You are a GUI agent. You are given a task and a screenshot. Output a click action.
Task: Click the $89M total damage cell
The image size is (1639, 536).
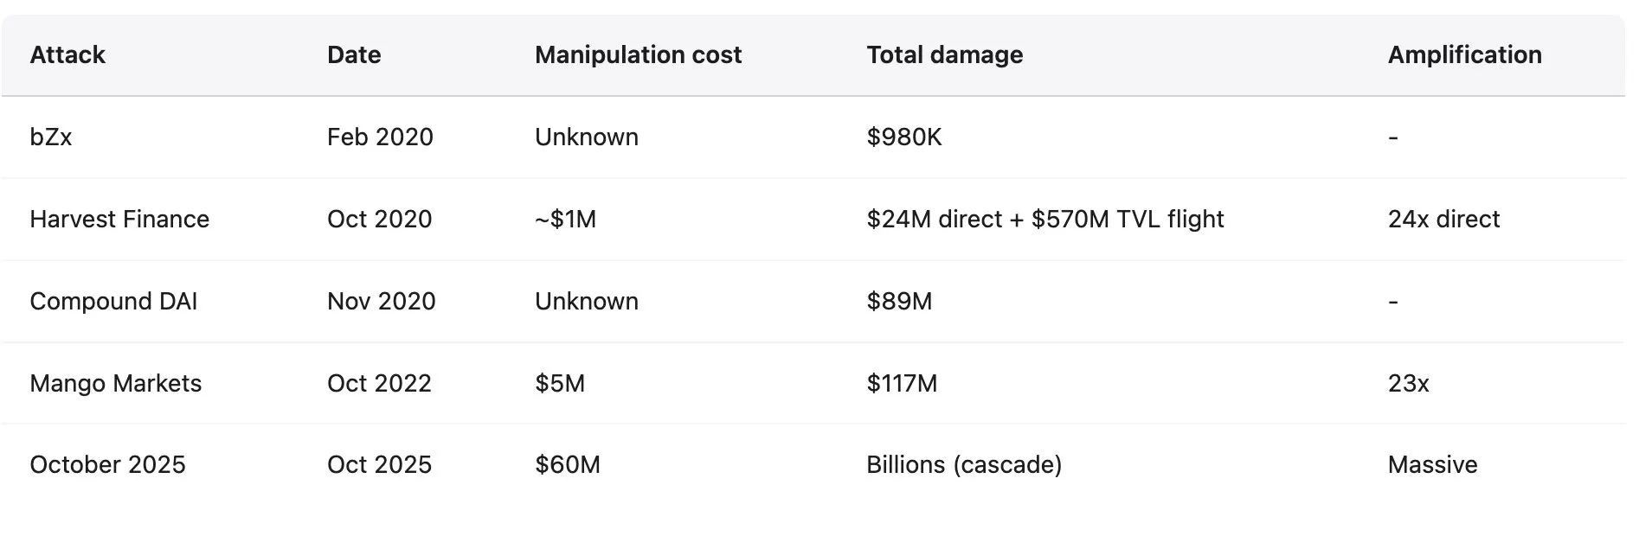[x=899, y=302]
